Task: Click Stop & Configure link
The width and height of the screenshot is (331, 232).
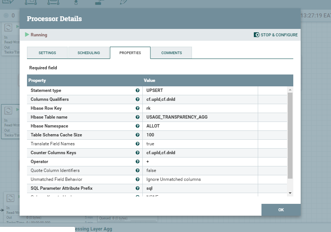Action: [x=279, y=35]
